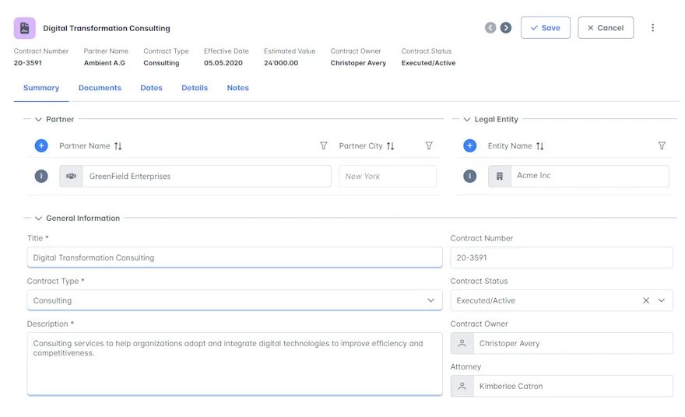The height and width of the screenshot is (417, 685).
Task: Clear the Contract Status selection
Action: coord(645,300)
